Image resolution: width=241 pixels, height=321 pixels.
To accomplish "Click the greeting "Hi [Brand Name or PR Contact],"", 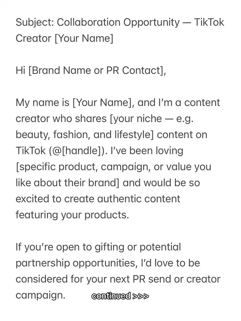I will pos(91,70).
